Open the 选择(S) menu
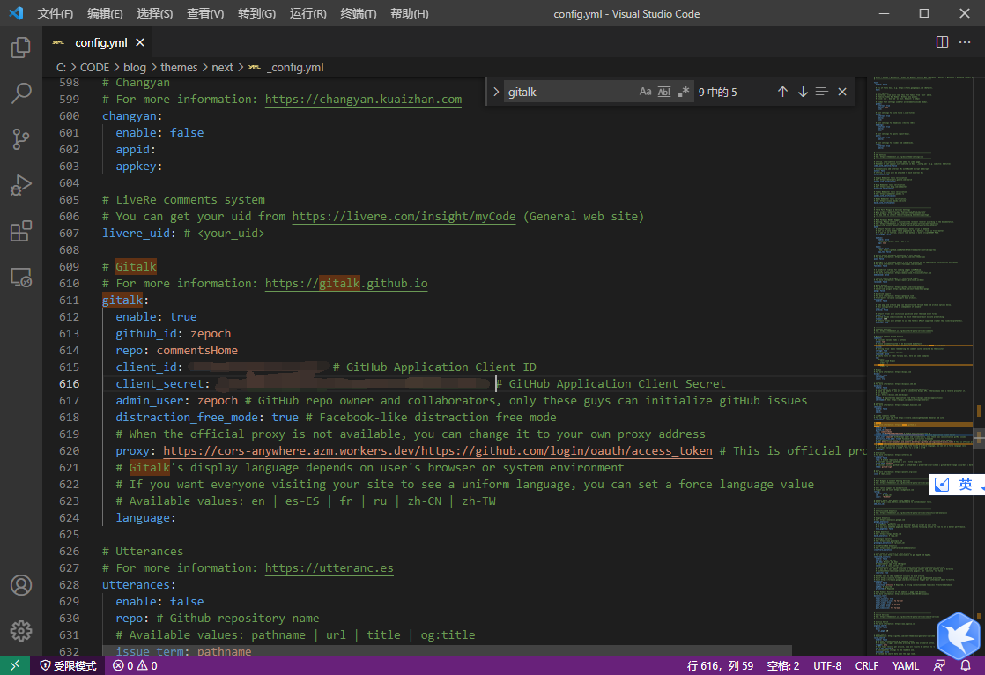 154,14
